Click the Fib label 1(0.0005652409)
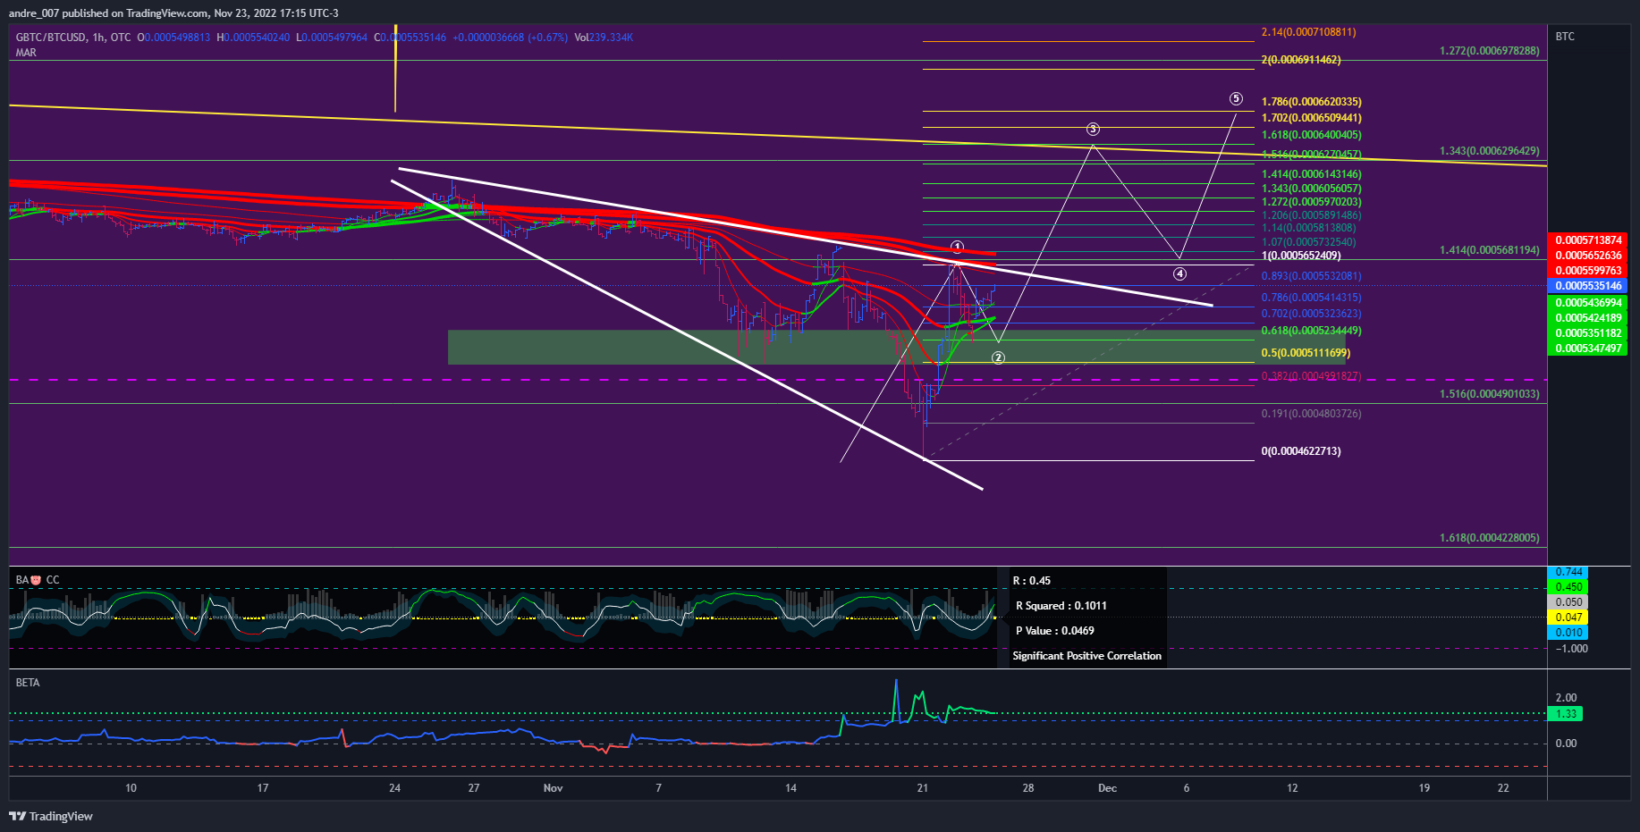Image resolution: width=1640 pixels, height=832 pixels. click(x=1301, y=256)
